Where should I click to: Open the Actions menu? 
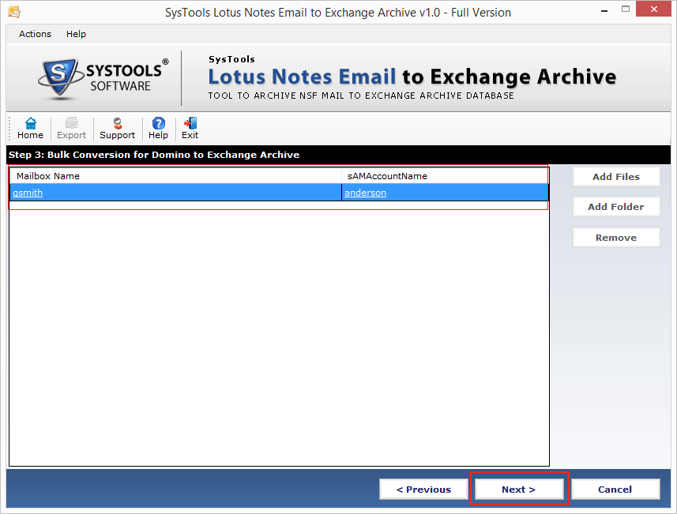point(35,34)
